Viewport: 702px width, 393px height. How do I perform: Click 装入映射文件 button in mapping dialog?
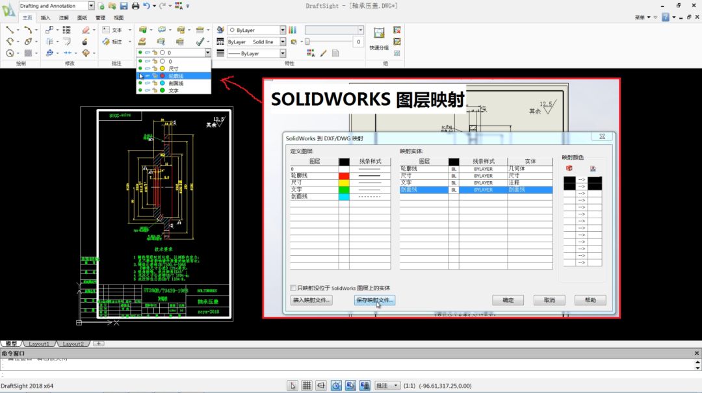(x=311, y=300)
